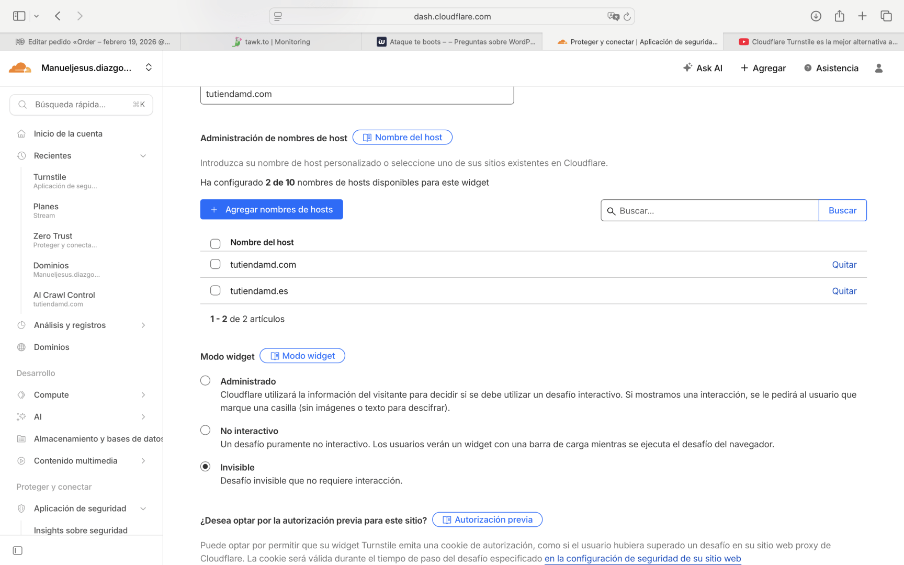The width and height of the screenshot is (904, 565).
Task: Check the tutiendamd.com hostname checkbox
Action: coord(215,264)
